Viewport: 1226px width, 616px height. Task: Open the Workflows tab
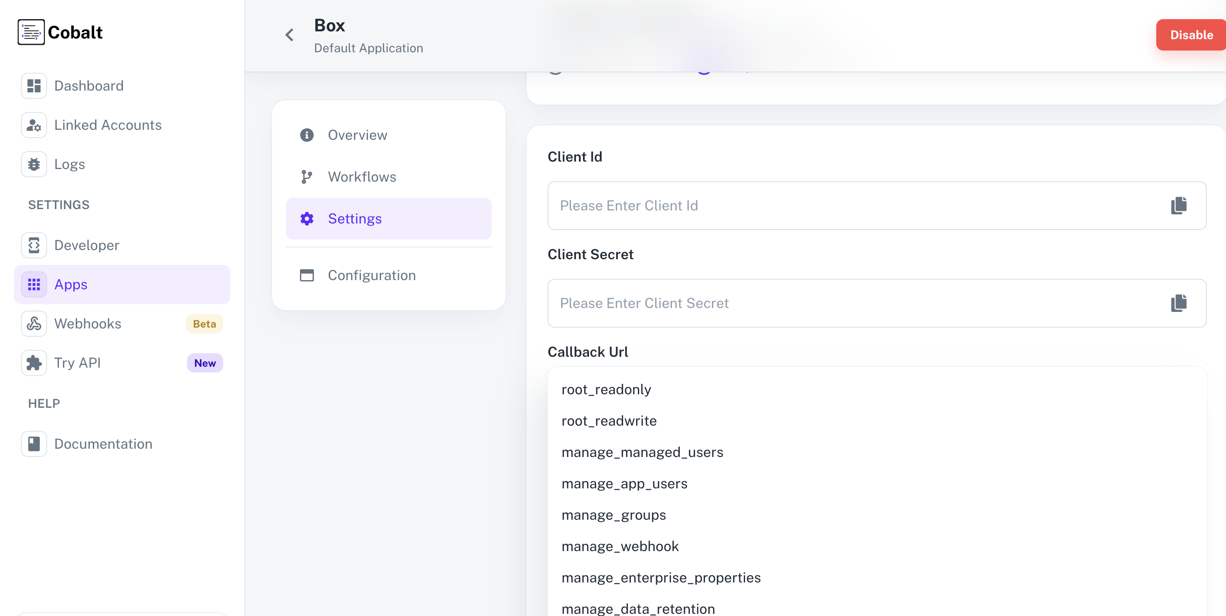point(362,177)
